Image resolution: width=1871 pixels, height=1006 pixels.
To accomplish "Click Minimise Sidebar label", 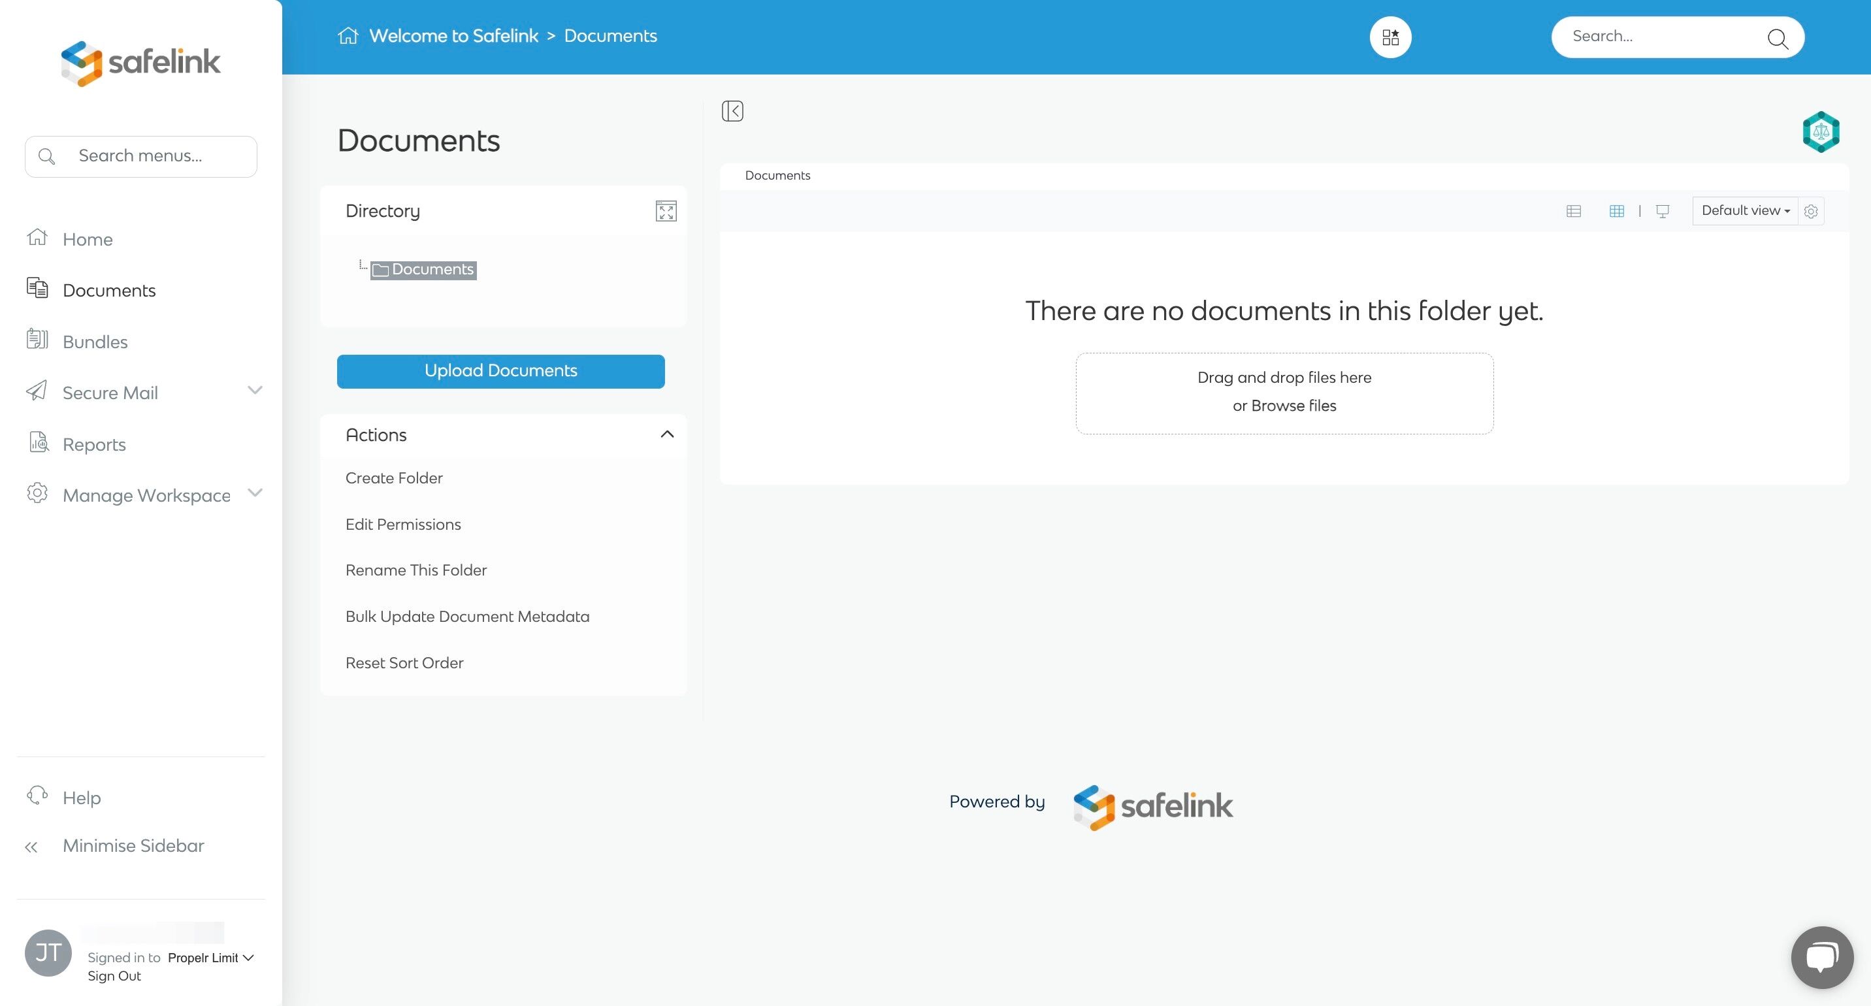I will 134,846.
